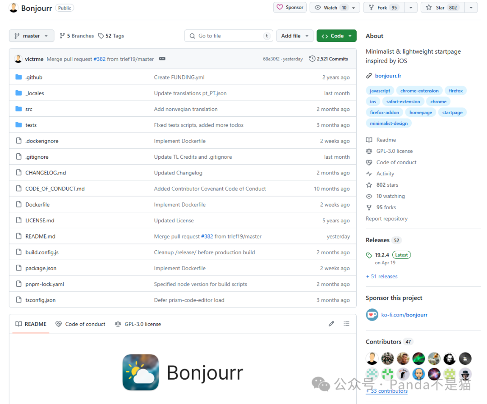The width and height of the screenshot is (487, 404).
Task: Click the .dockerignore file icon
Action: click(x=18, y=141)
